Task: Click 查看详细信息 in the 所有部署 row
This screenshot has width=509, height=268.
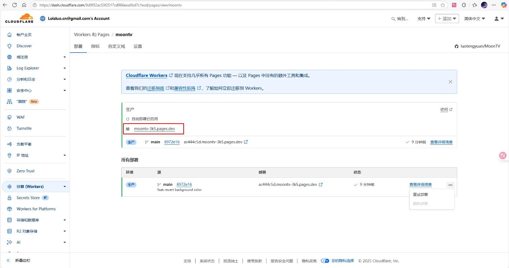Action: [420, 185]
